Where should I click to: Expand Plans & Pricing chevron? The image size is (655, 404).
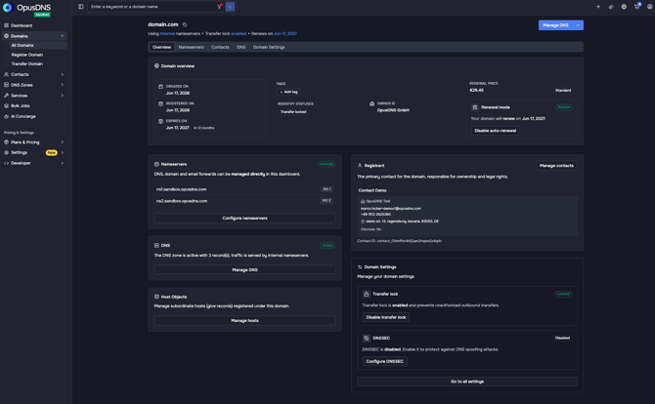pyautogui.click(x=63, y=142)
